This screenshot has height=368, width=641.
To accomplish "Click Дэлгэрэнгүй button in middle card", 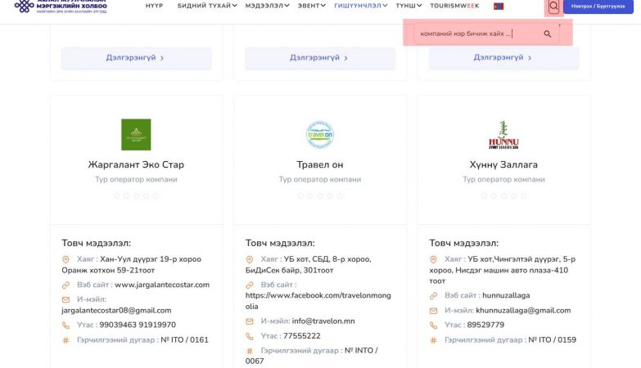I will tap(320, 58).
